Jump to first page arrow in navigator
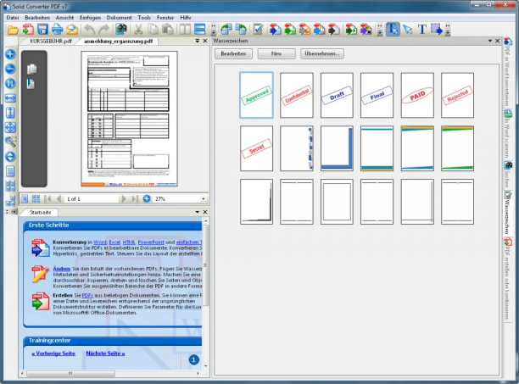The image size is (519, 384). click(47, 198)
